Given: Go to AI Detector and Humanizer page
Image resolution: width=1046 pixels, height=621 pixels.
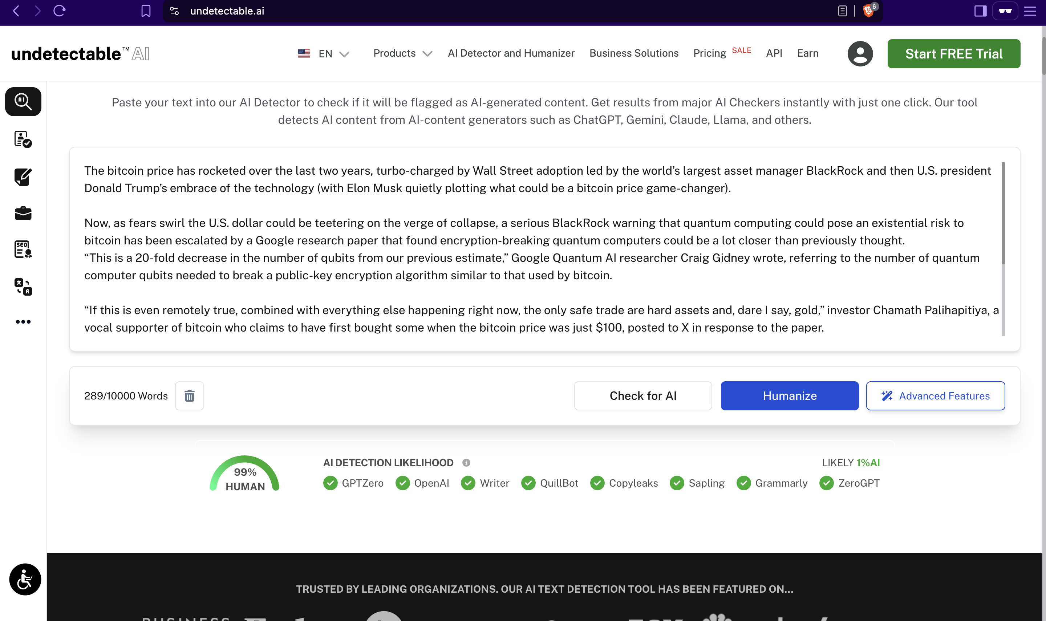Looking at the screenshot, I should click(511, 53).
